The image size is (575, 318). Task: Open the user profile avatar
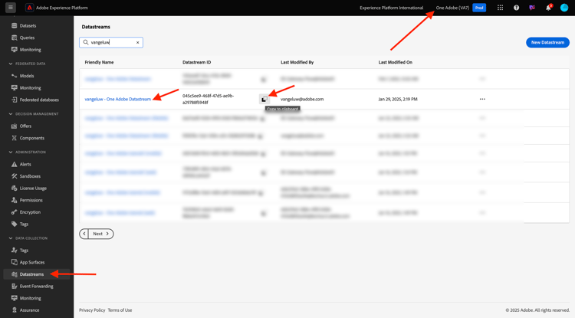(564, 8)
